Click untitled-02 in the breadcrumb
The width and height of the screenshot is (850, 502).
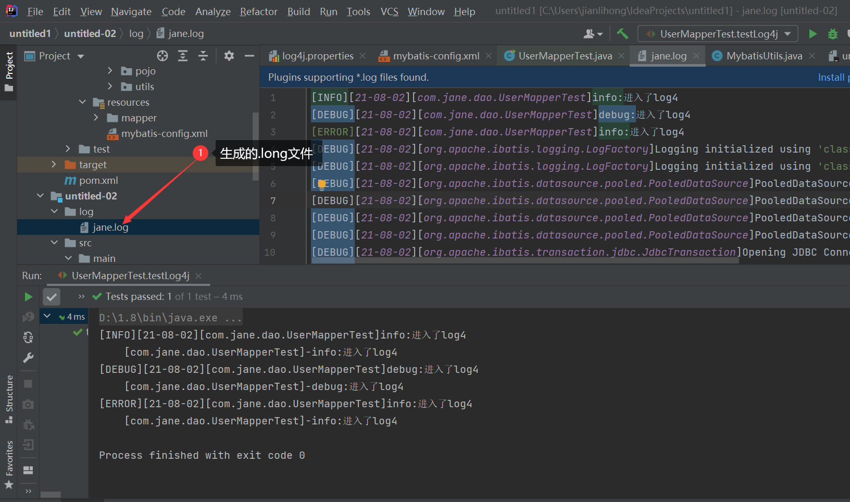tap(90, 33)
